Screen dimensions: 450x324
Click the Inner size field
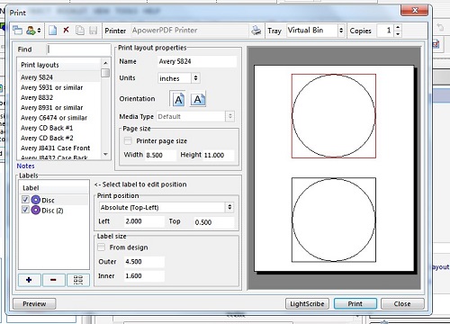coord(144,276)
